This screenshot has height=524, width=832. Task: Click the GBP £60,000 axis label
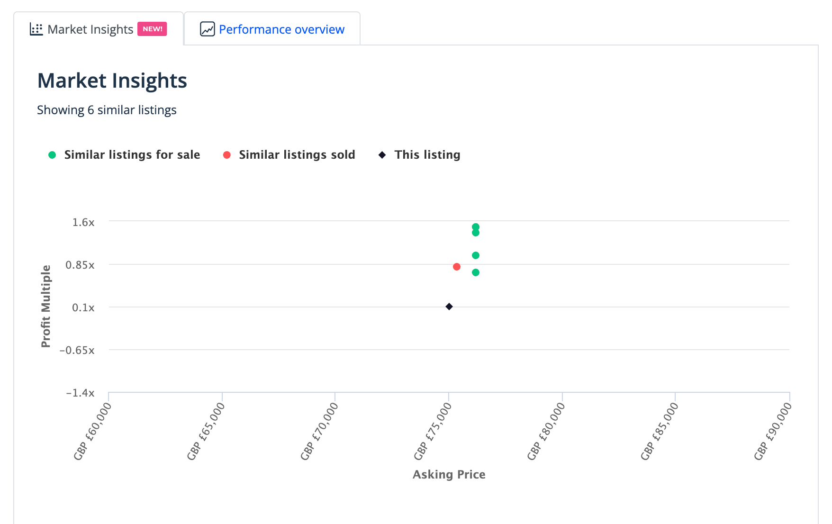pos(92,432)
